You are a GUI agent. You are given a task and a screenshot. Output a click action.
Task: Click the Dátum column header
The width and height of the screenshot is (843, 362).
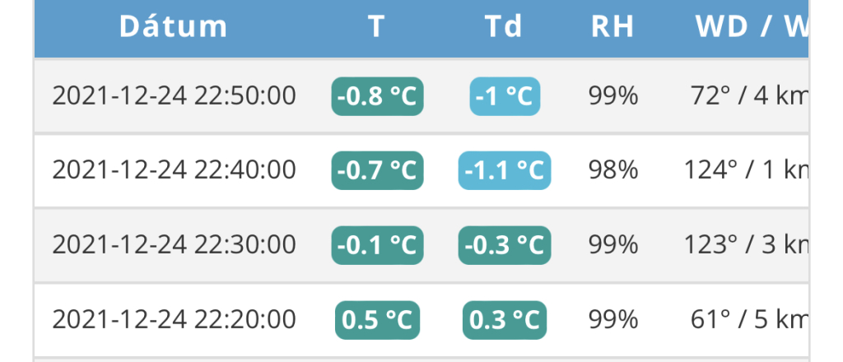[173, 27]
